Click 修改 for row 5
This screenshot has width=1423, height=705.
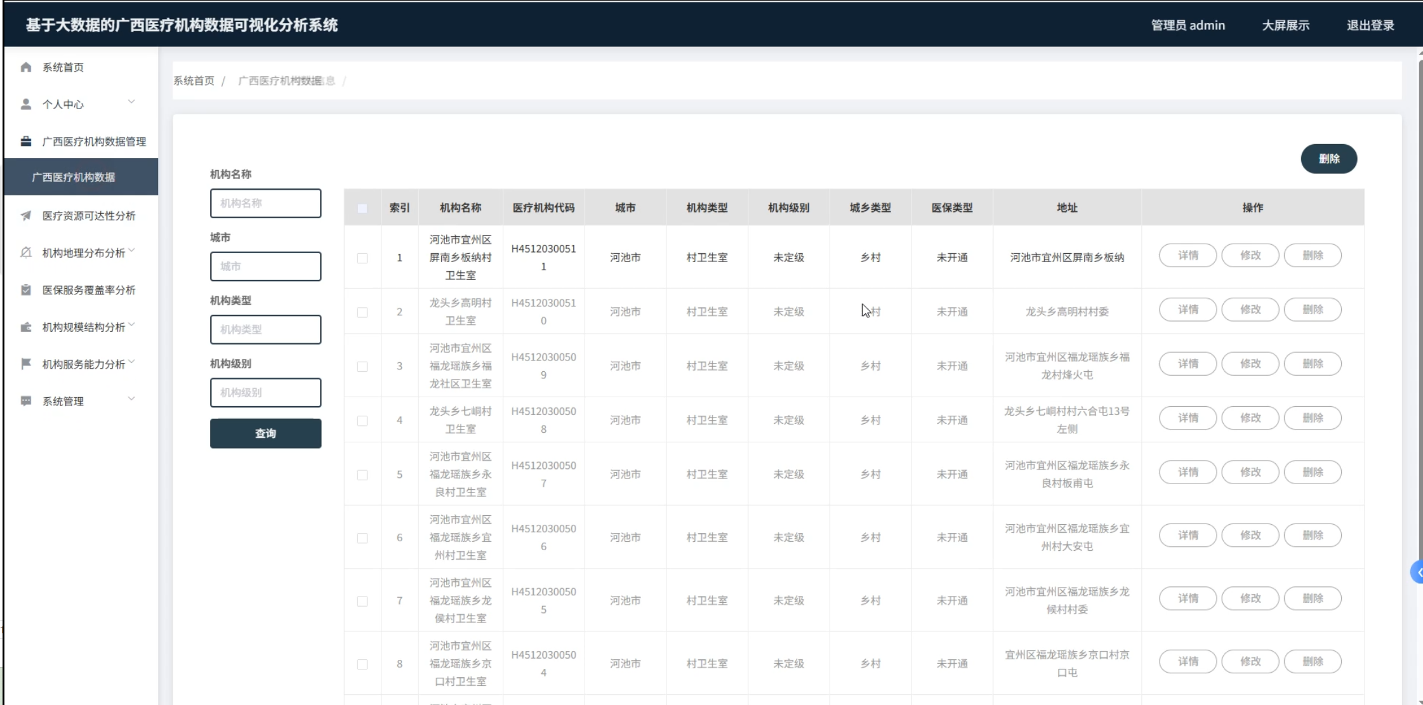[1250, 472]
